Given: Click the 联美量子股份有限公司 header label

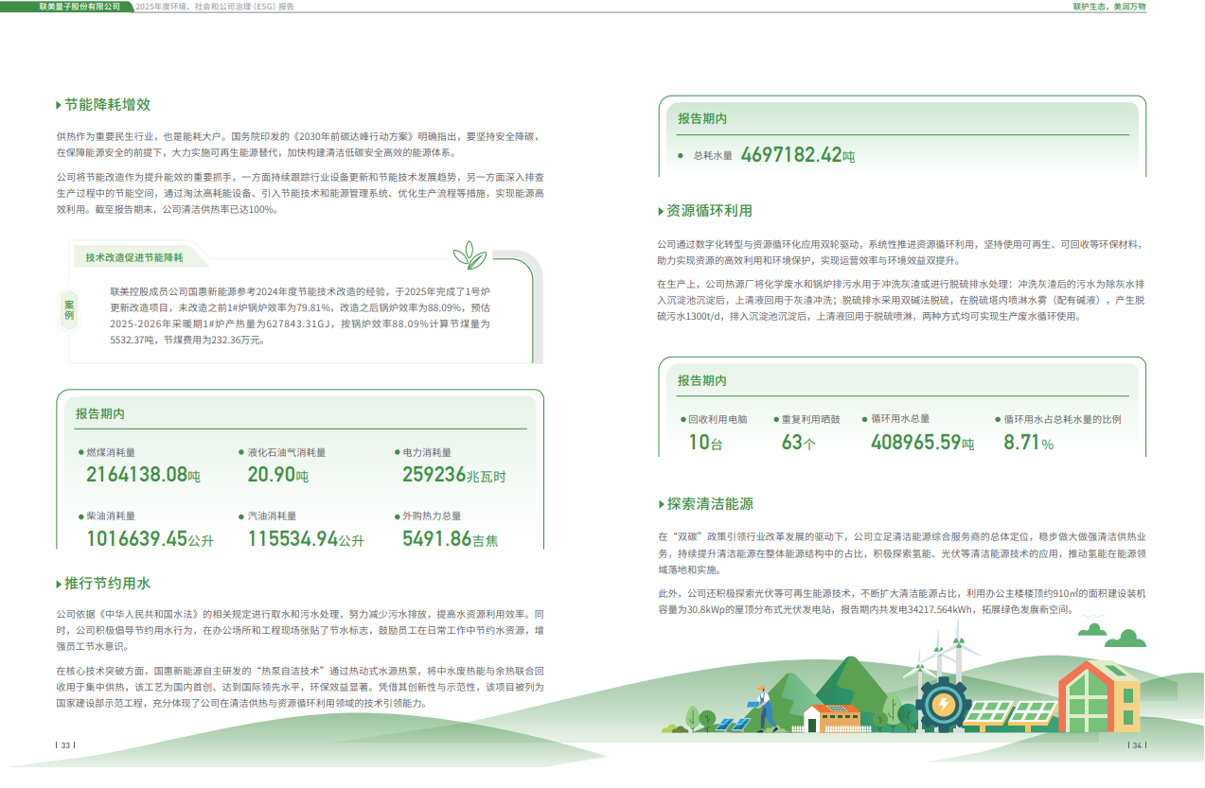Looking at the screenshot, I should click(86, 7).
